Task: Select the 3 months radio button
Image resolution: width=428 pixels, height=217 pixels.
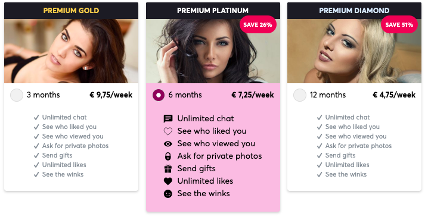Action: point(17,95)
